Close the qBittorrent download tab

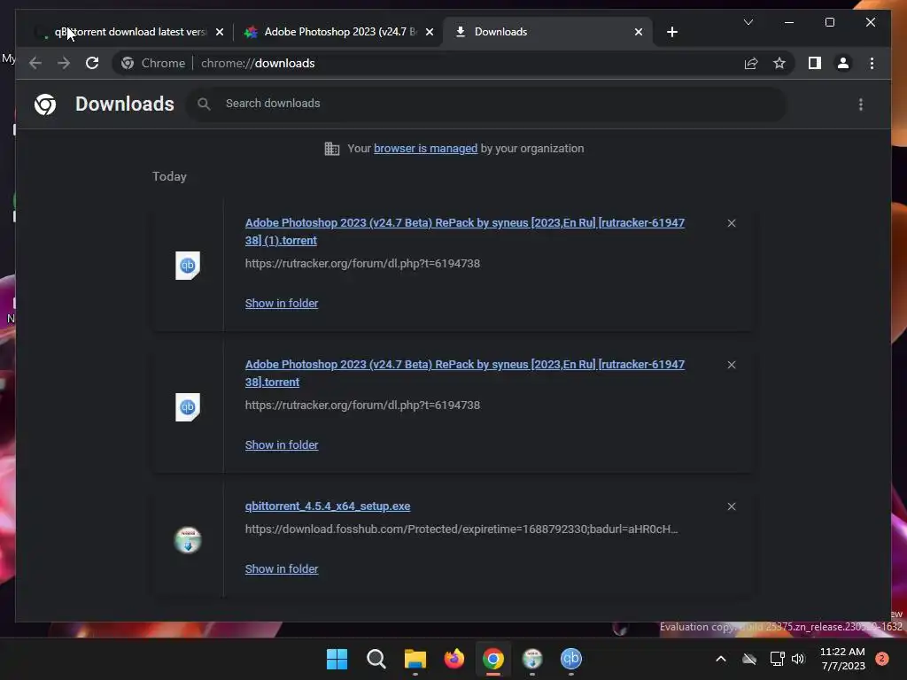coord(220,33)
